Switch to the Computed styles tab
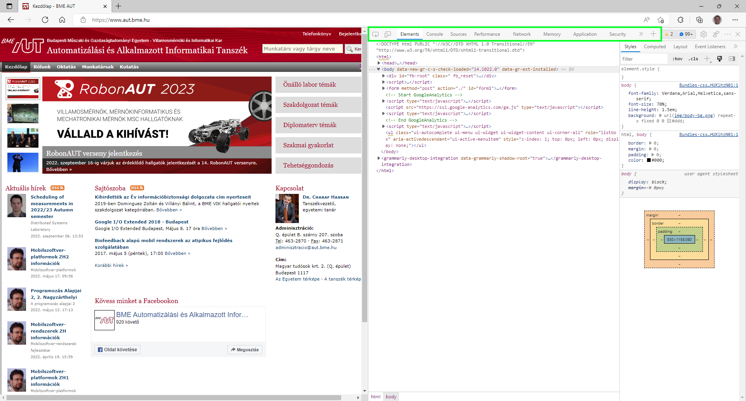Viewport: 746px width, 401px height. click(x=655, y=47)
